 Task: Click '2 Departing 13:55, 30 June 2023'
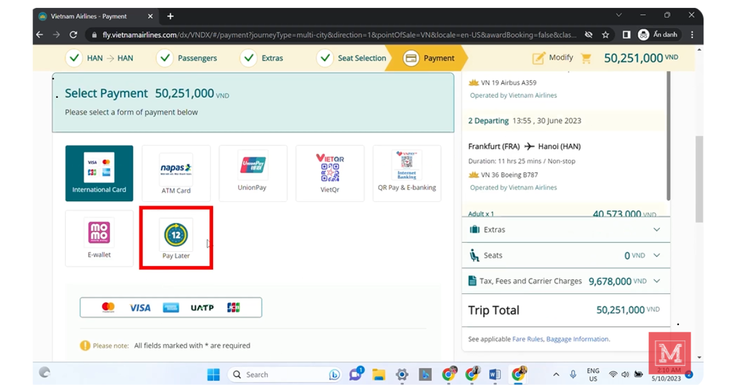point(525,121)
